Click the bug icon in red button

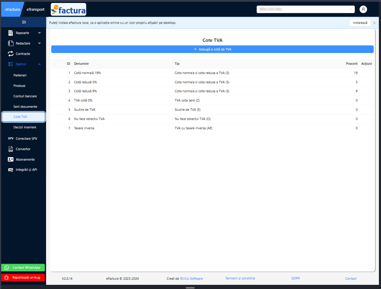pyautogui.click(x=7, y=277)
